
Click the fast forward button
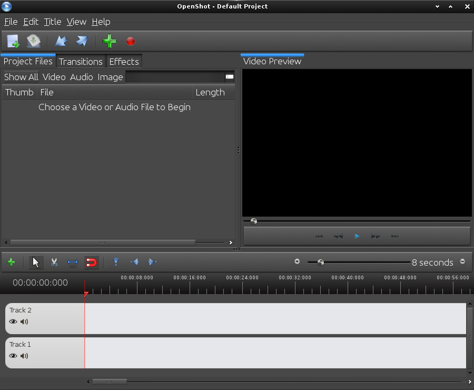pos(376,236)
